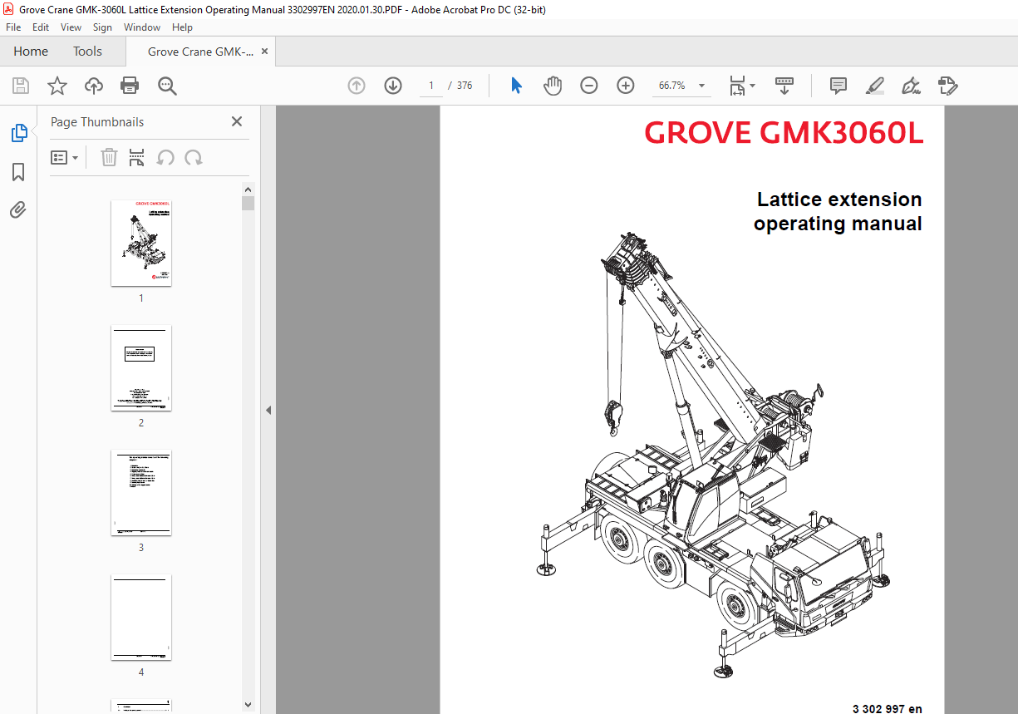Zoom out with the minus icon
This screenshot has width=1018, height=714.
pos(589,86)
